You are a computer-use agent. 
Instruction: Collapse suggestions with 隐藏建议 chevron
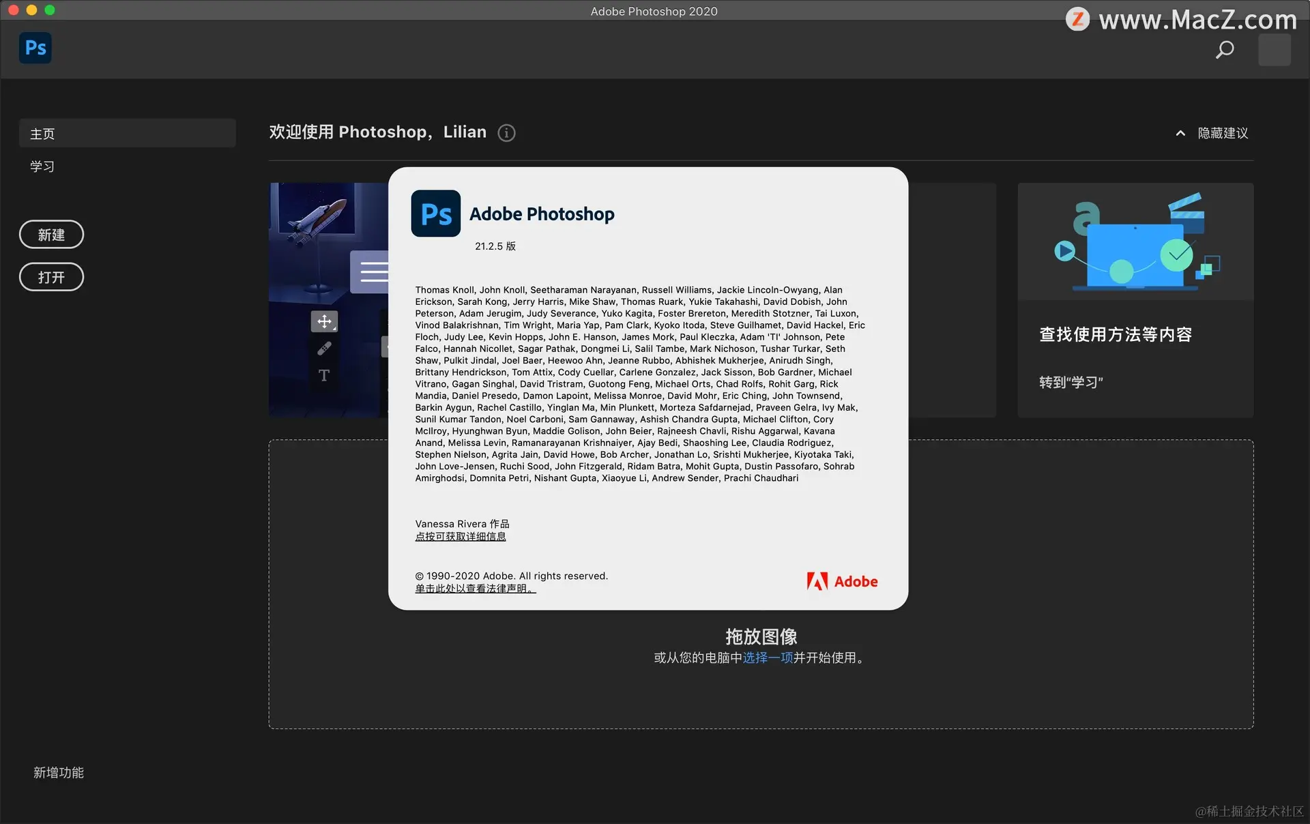click(1180, 134)
